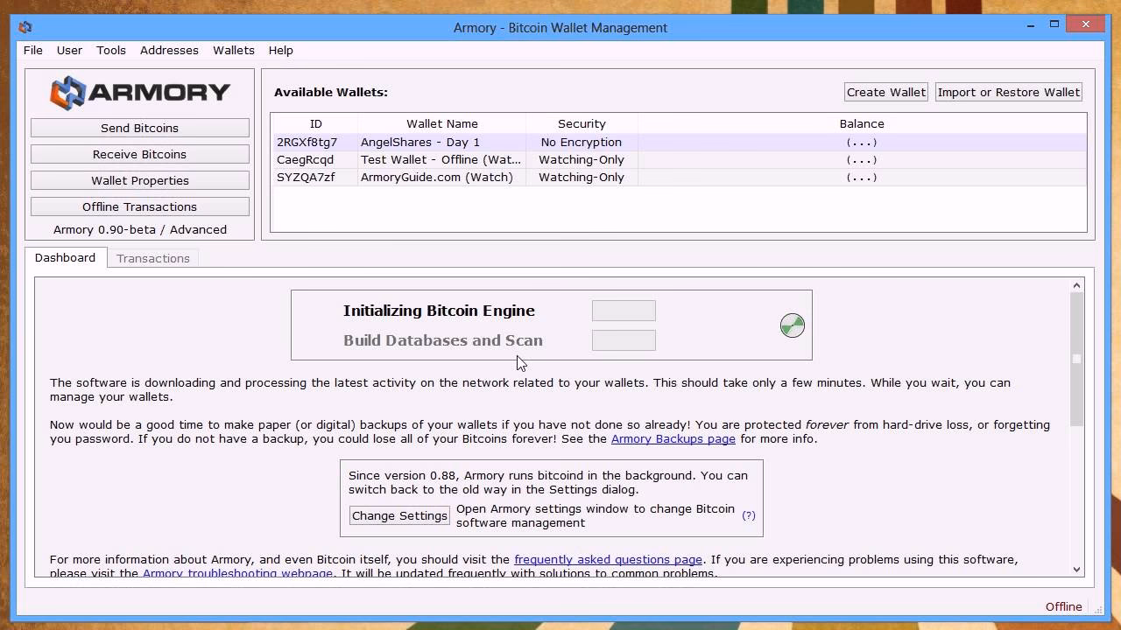Click Import or Restore Wallet
This screenshot has width=1121, height=630.
pyautogui.click(x=1008, y=91)
